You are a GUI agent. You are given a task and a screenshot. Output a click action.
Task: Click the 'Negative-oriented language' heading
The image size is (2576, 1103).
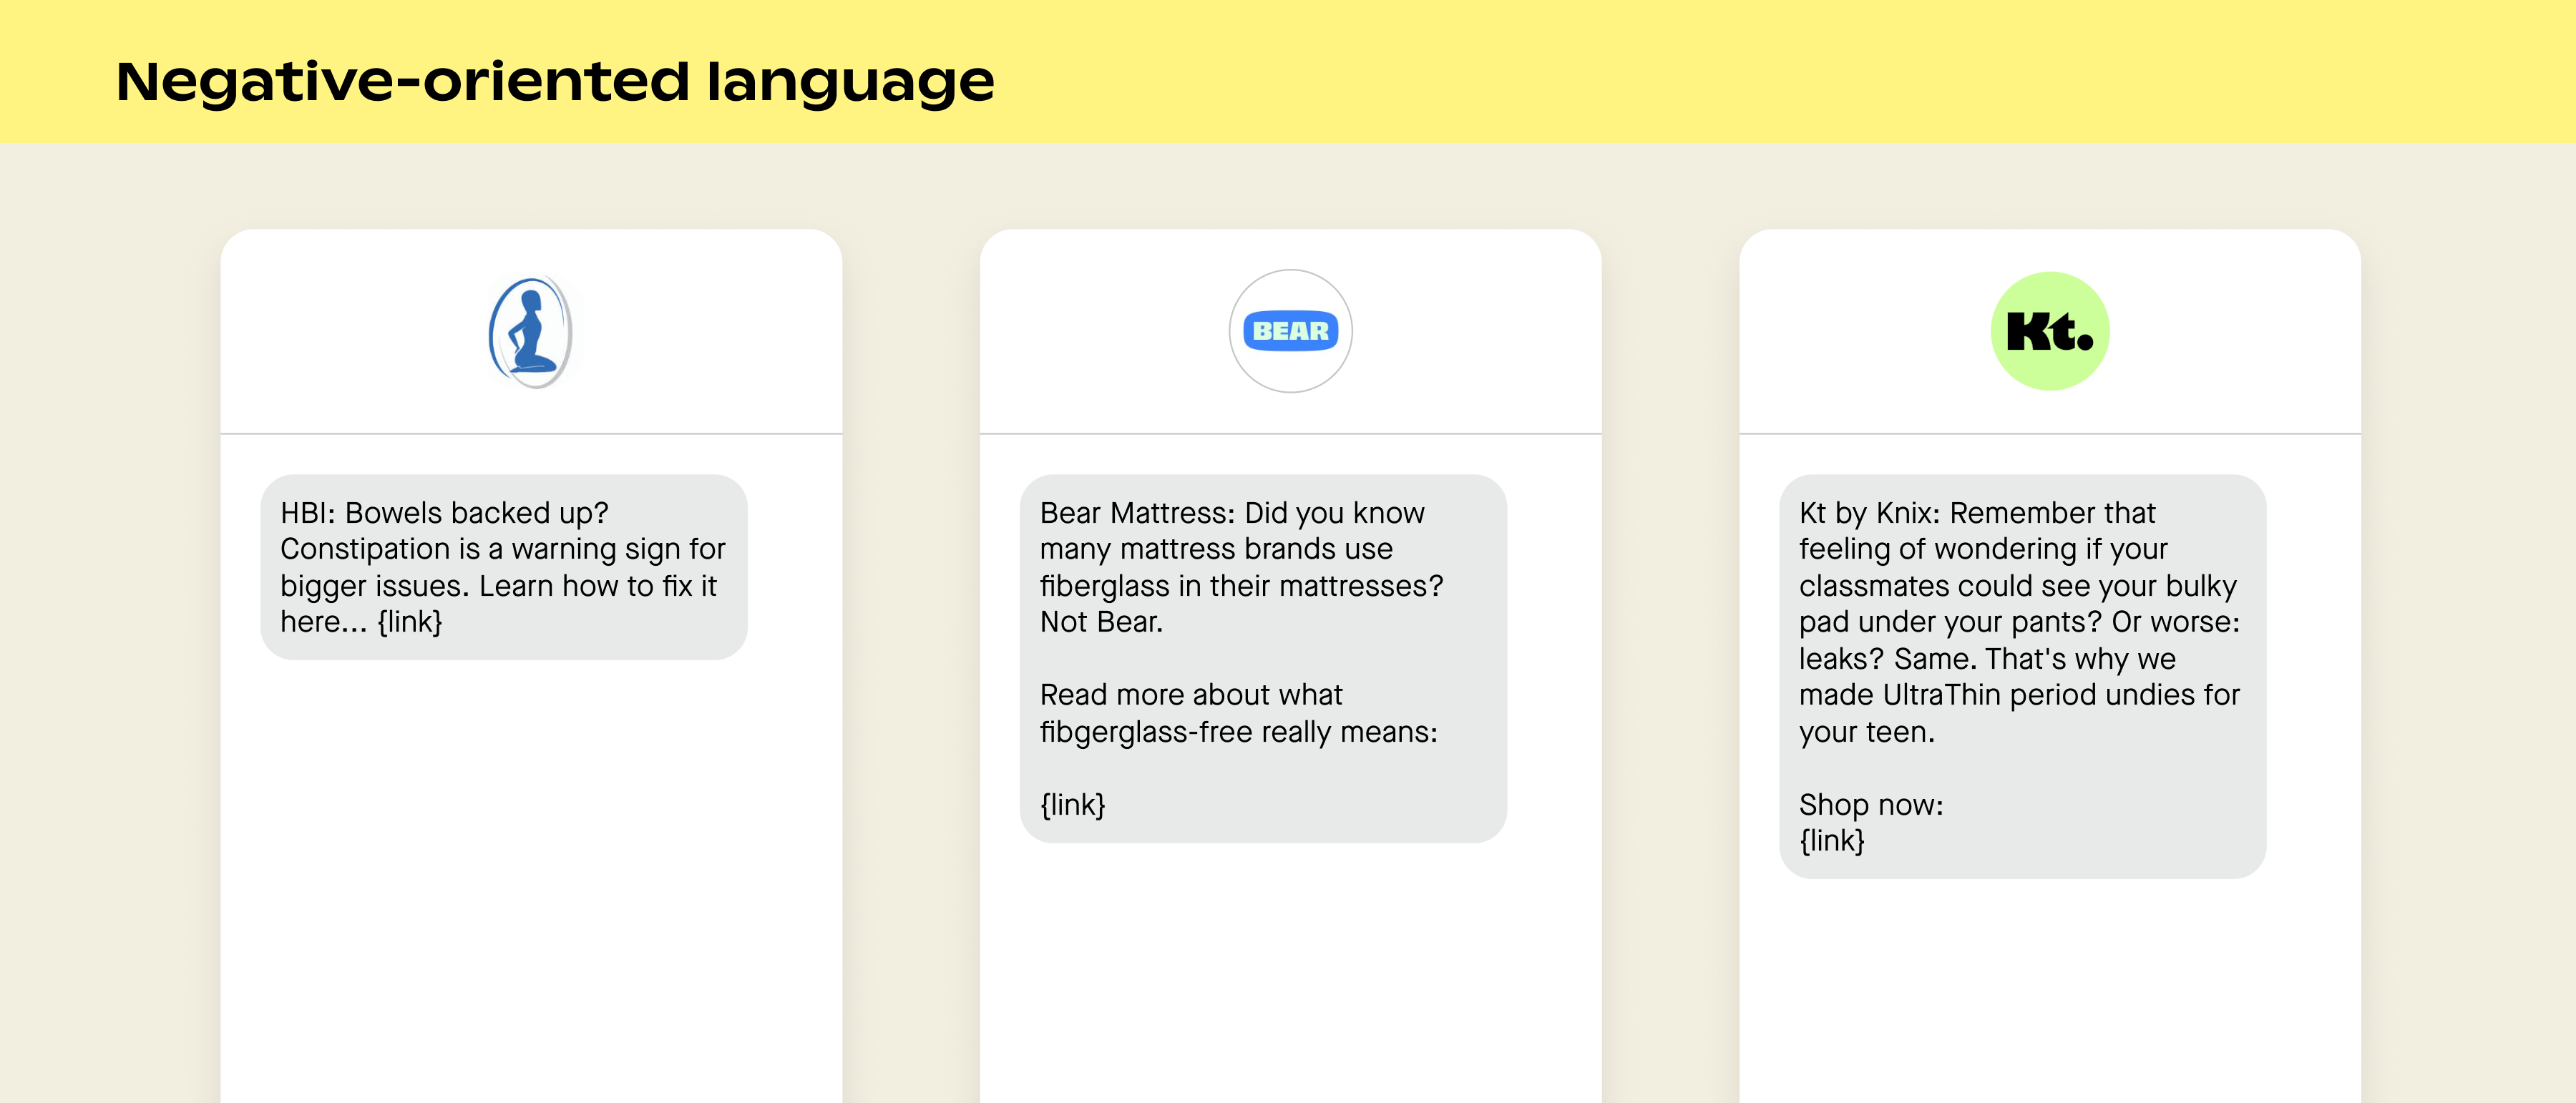(555, 82)
